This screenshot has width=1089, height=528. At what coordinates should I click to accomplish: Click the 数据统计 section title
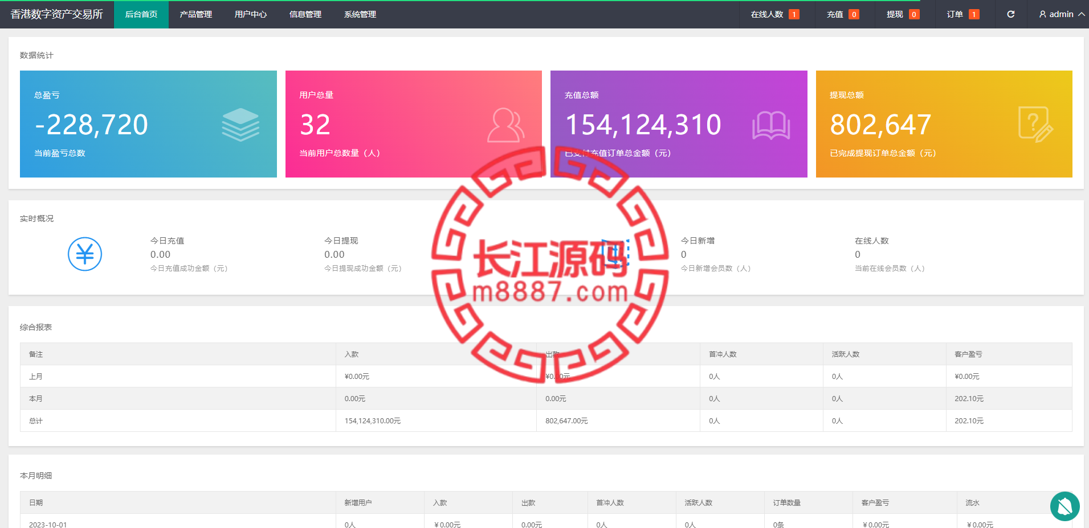[36, 55]
